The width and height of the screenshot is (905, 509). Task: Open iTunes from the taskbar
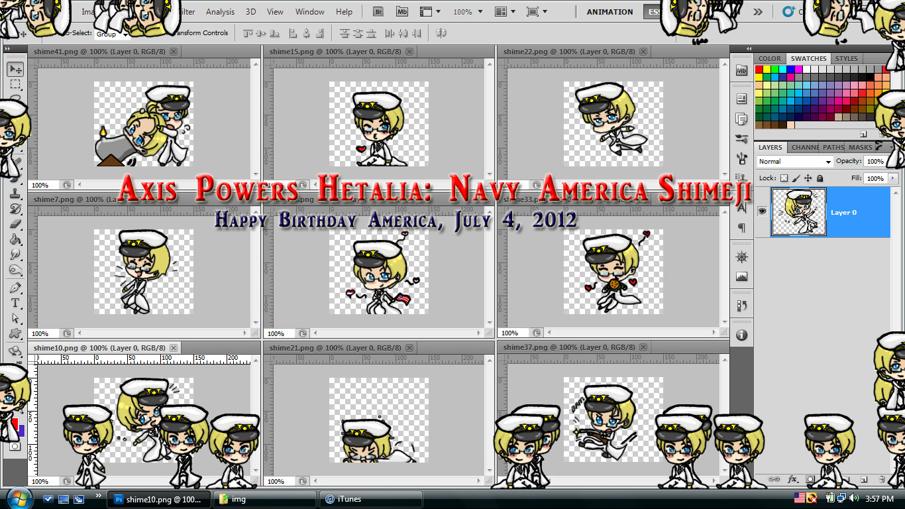[x=371, y=499]
